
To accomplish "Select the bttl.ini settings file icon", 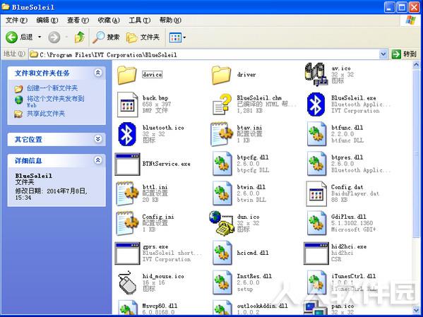I will click(127, 193).
